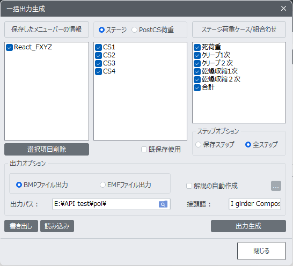This screenshot has width=293, height=266.
Task: Enable the 既保存使用 checkbox
Action: [x=144, y=150]
